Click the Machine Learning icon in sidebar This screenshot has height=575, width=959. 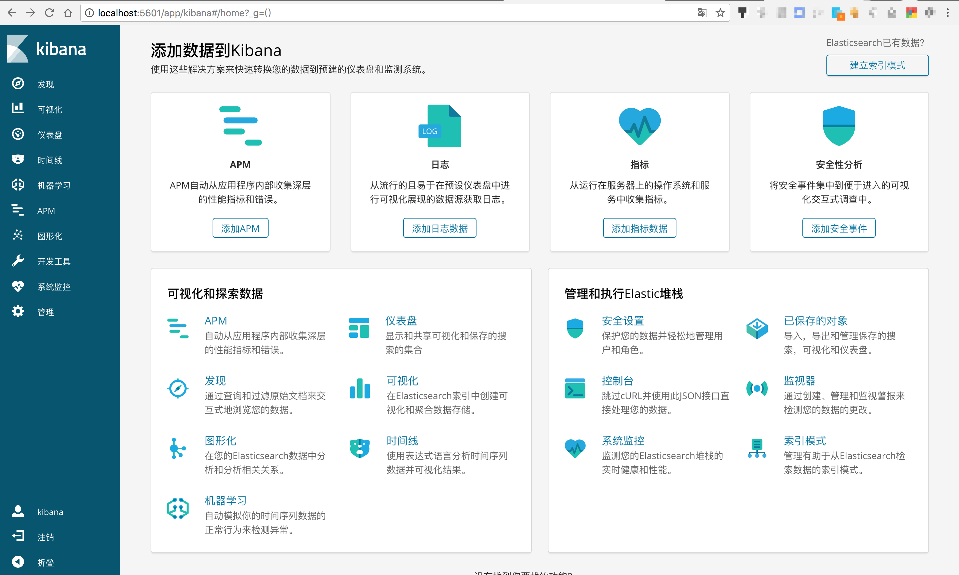tap(18, 185)
